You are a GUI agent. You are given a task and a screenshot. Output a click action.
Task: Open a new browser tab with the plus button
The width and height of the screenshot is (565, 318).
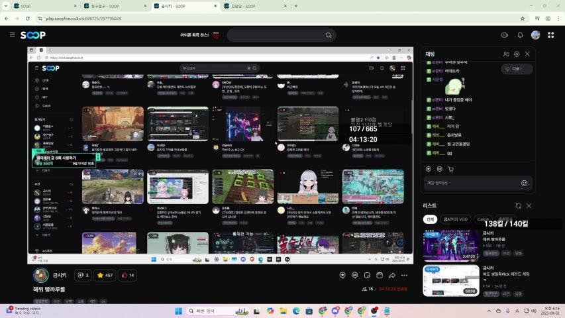[x=296, y=6]
